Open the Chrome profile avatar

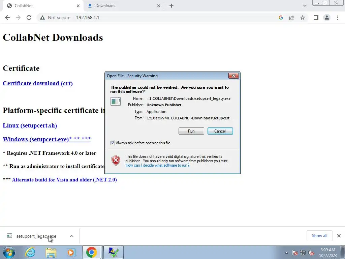coord(327,18)
